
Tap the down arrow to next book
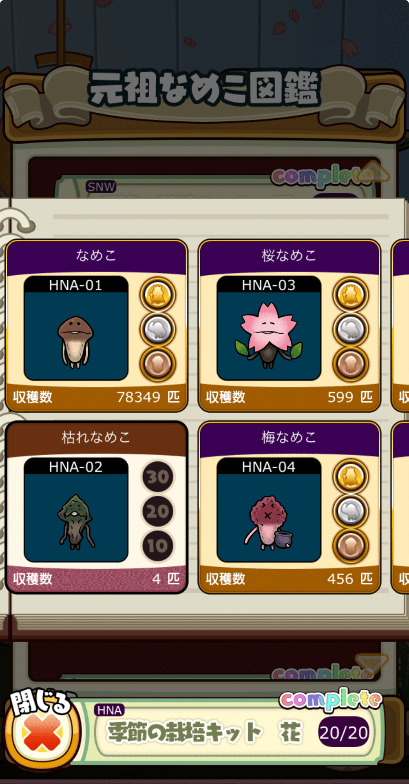pos(371,664)
